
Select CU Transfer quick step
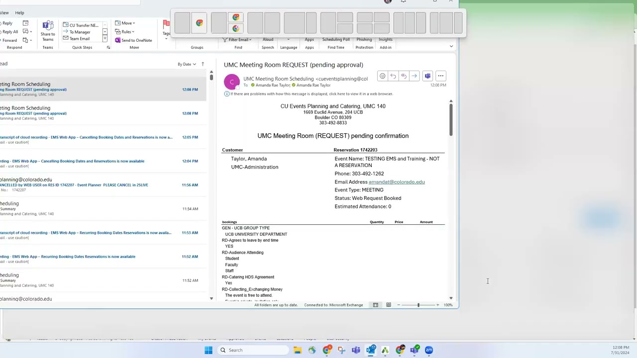[81, 25]
